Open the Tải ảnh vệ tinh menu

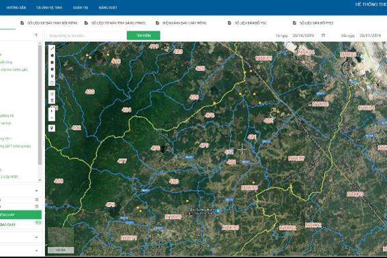(49, 8)
